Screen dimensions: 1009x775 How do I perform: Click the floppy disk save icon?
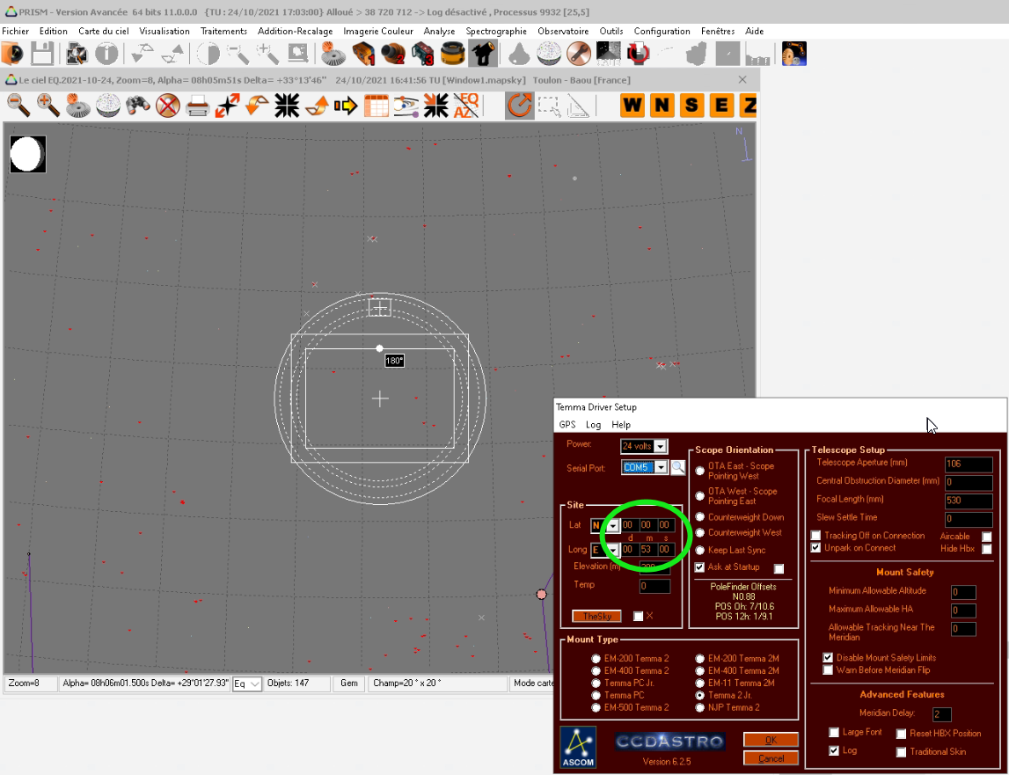42,55
